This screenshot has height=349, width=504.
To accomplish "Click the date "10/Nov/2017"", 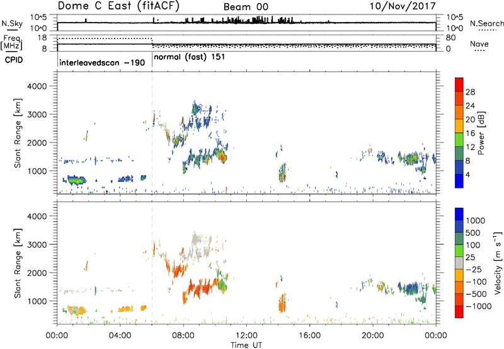I will click(403, 6).
